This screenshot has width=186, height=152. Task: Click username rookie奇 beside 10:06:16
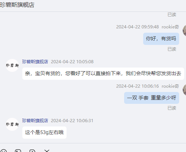(x=170, y=86)
